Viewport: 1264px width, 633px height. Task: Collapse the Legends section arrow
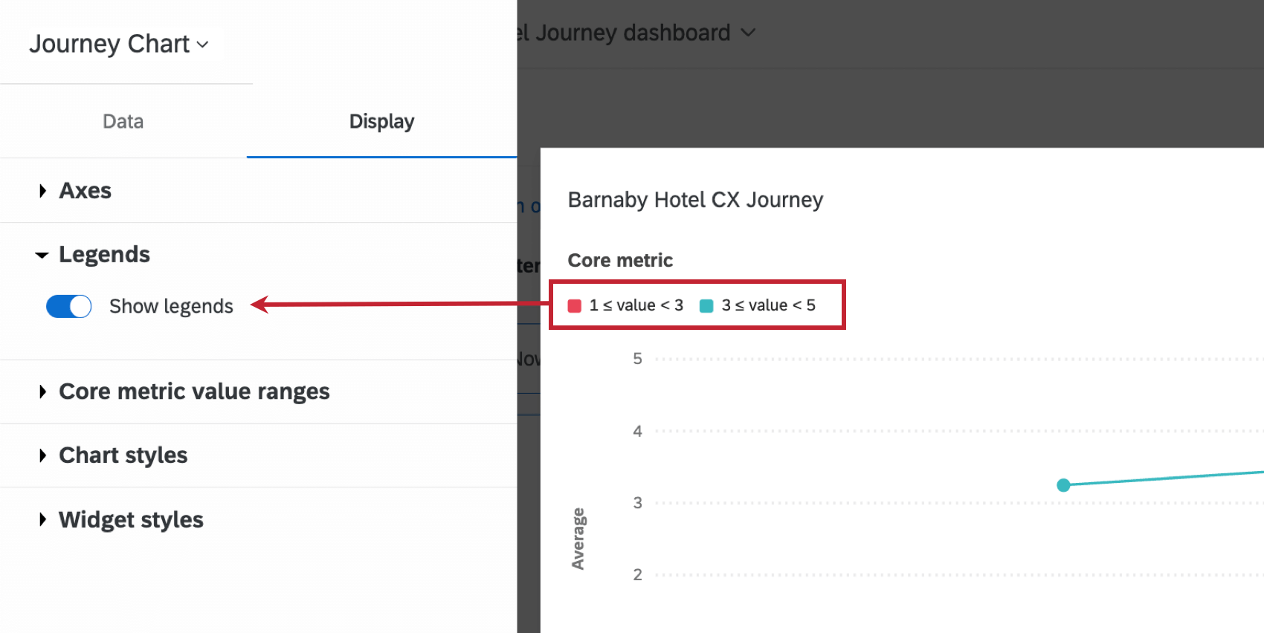point(42,255)
